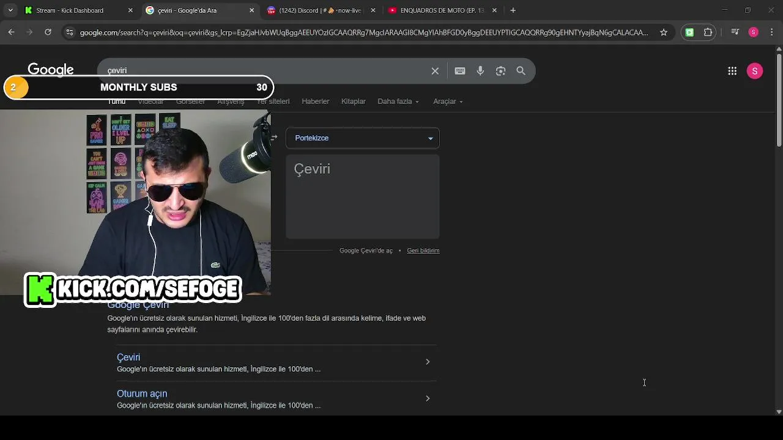The image size is (783, 440).
Task: Open the Oturum açın sitelink
Action: point(142,394)
